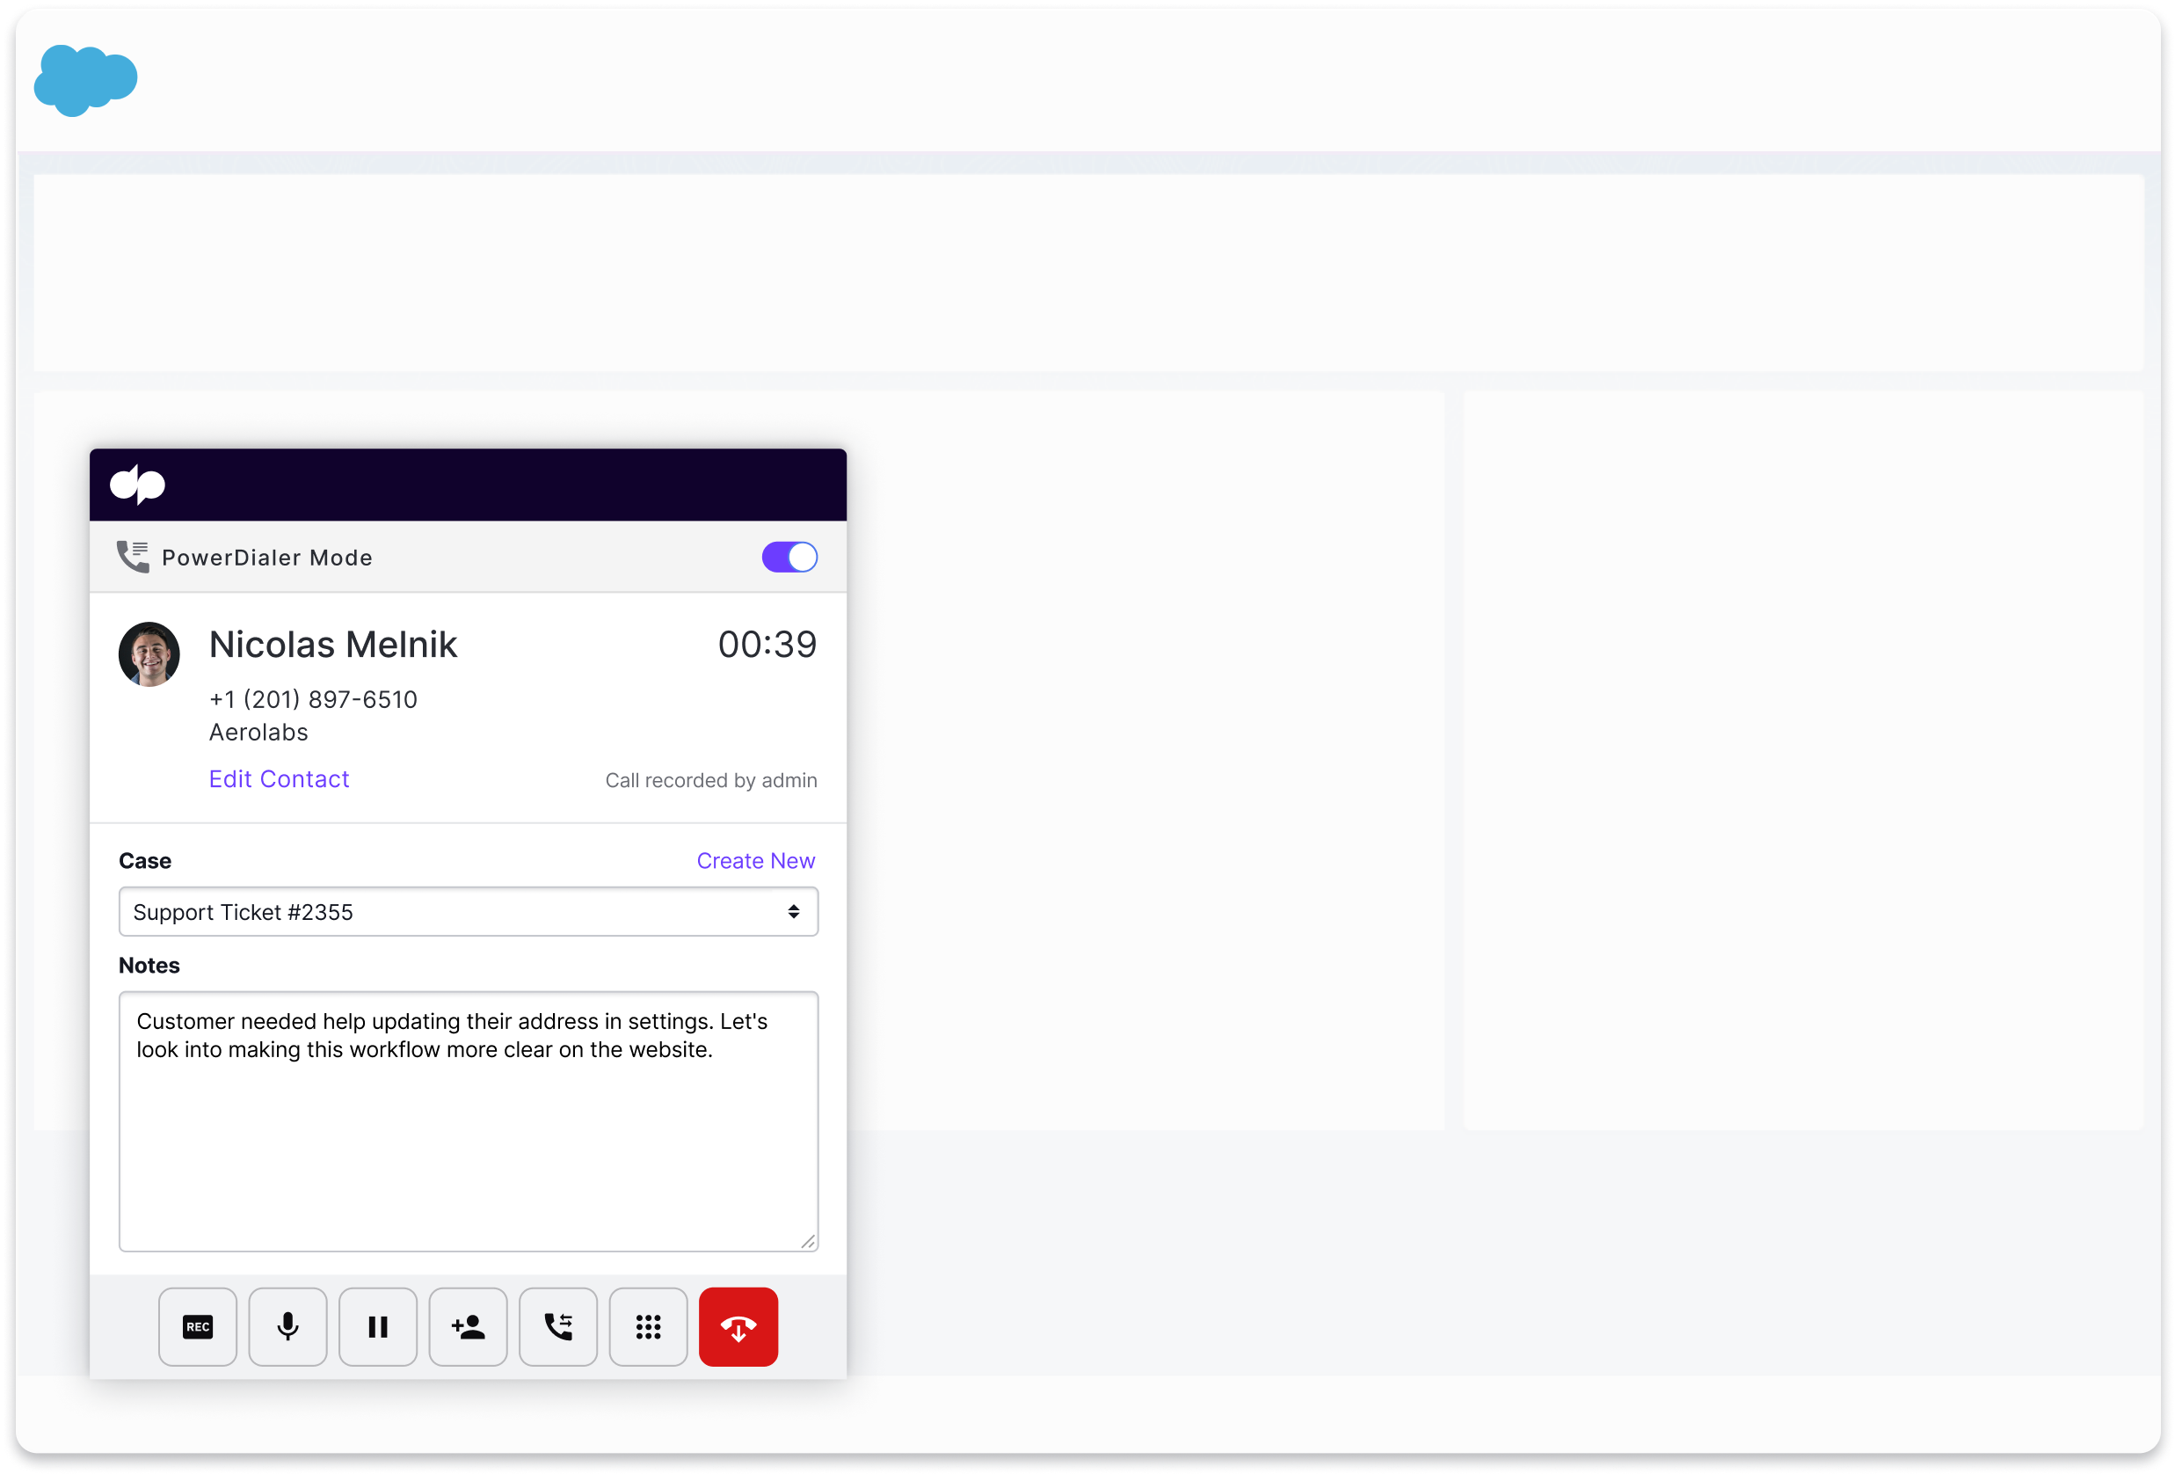
Task: Create New case for this call
Action: pos(755,859)
